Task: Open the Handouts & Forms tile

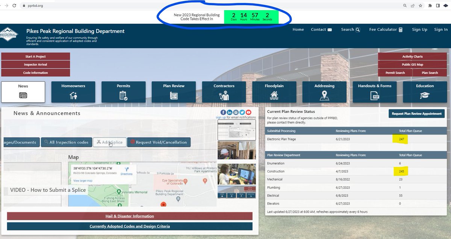Action: (x=375, y=92)
